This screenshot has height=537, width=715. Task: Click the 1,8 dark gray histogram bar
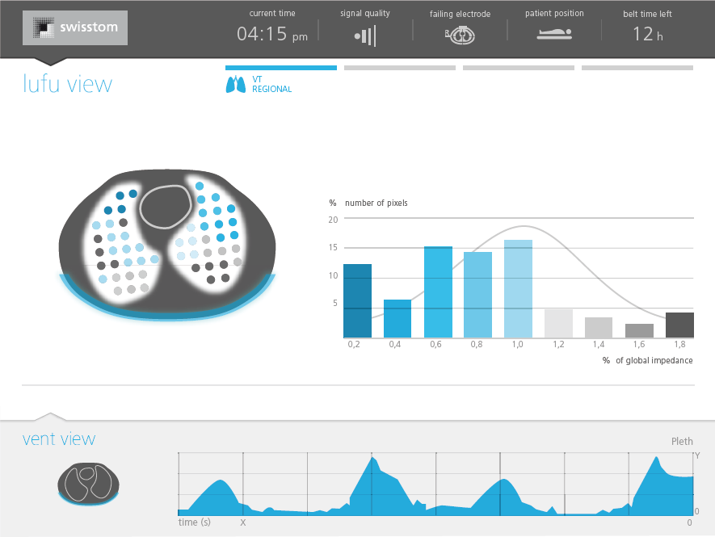pos(679,325)
